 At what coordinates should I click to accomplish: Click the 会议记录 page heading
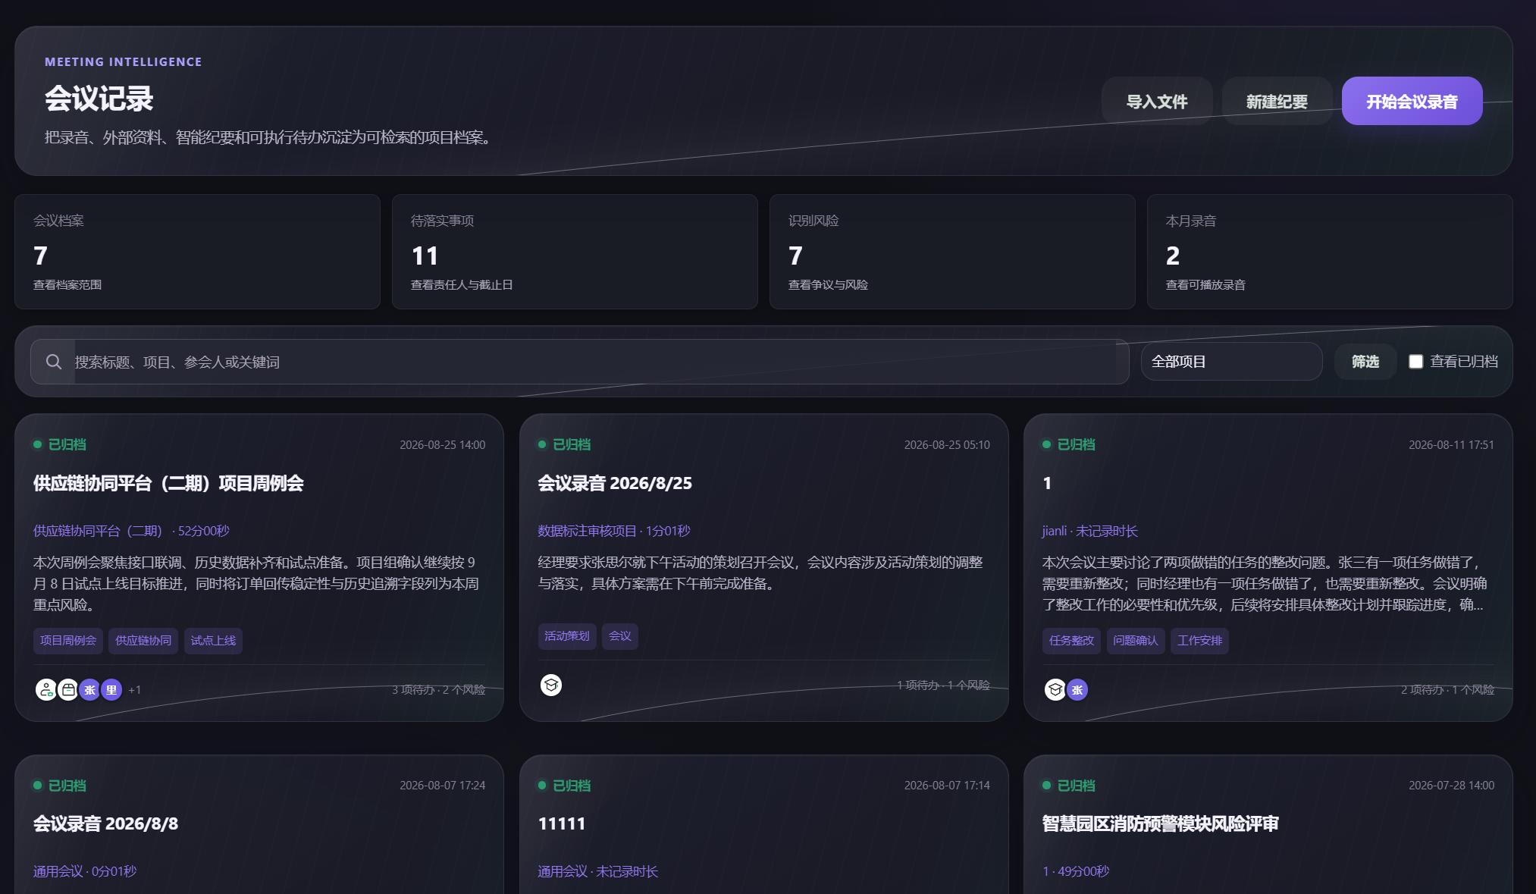pyautogui.click(x=99, y=99)
